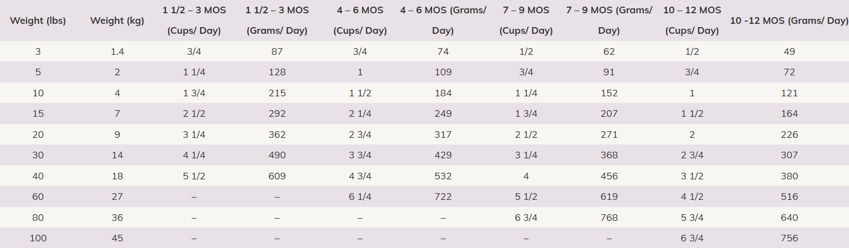Select the 152 grams cell
Screen dimensions: 849x248
tap(609, 93)
